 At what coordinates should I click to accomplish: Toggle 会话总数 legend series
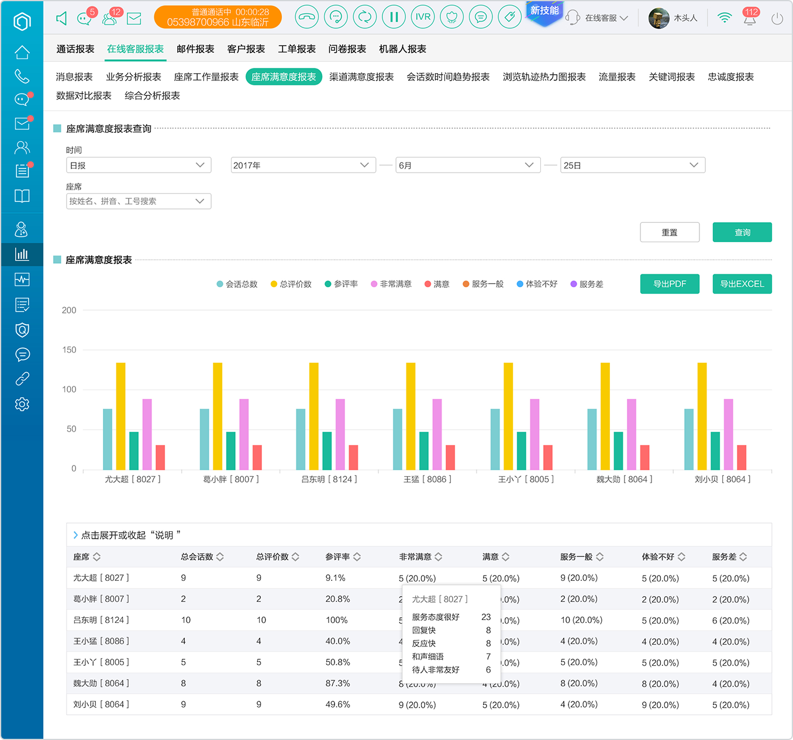237,284
